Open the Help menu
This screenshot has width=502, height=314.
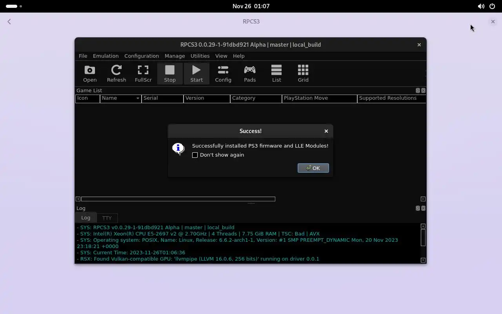238,56
